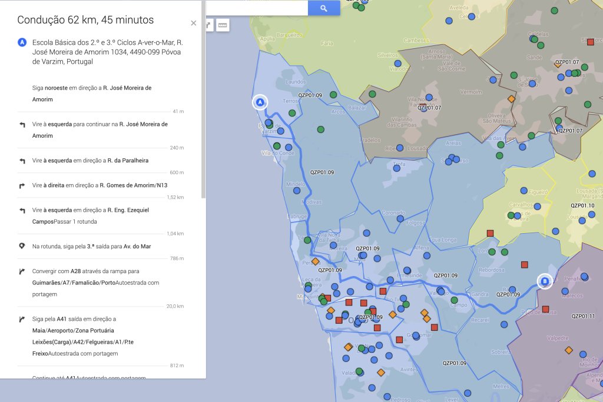Click the directions panel scrollbar

[x=203, y=100]
